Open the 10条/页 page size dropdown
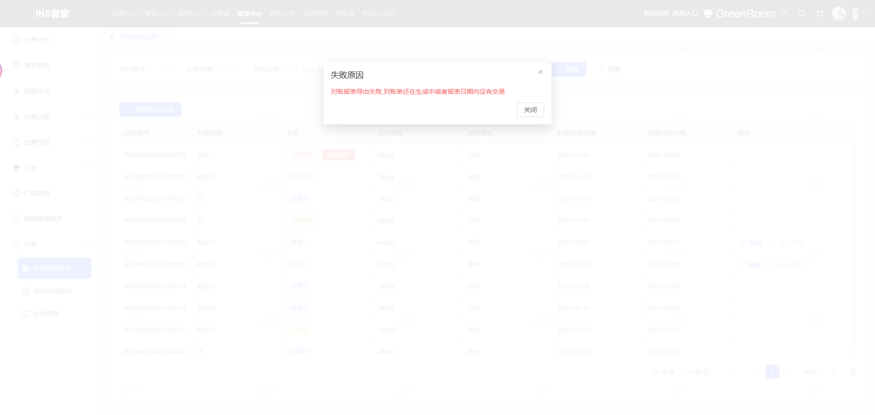 [x=711, y=372]
